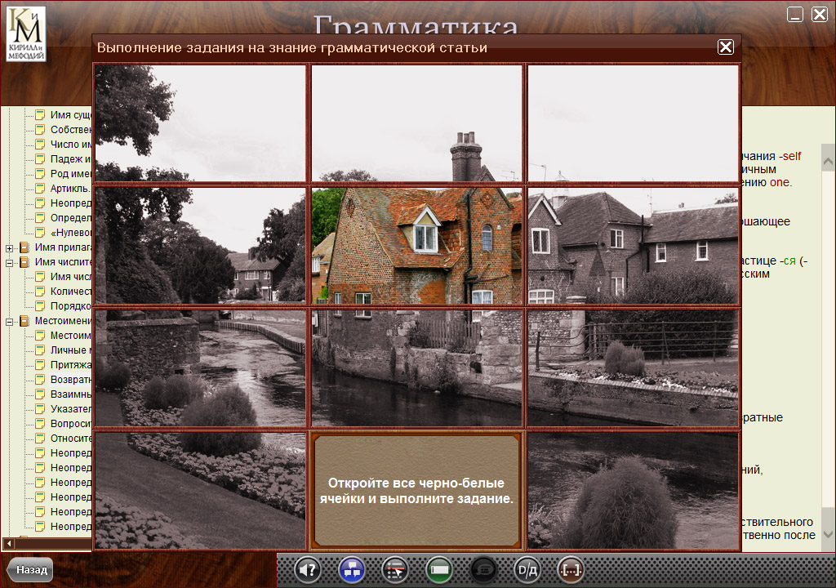
Task: Expand the Имя прилага tree node
Action: 9,248
